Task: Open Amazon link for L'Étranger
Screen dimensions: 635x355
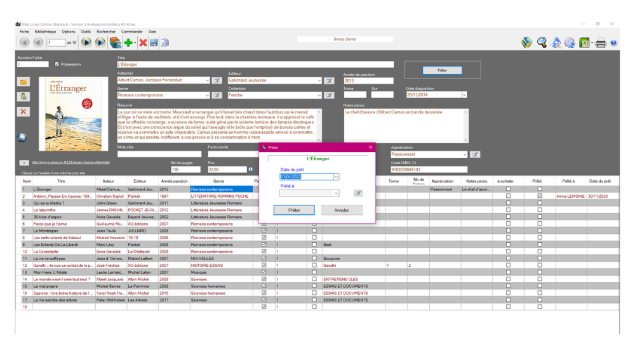Action: pos(71,162)
